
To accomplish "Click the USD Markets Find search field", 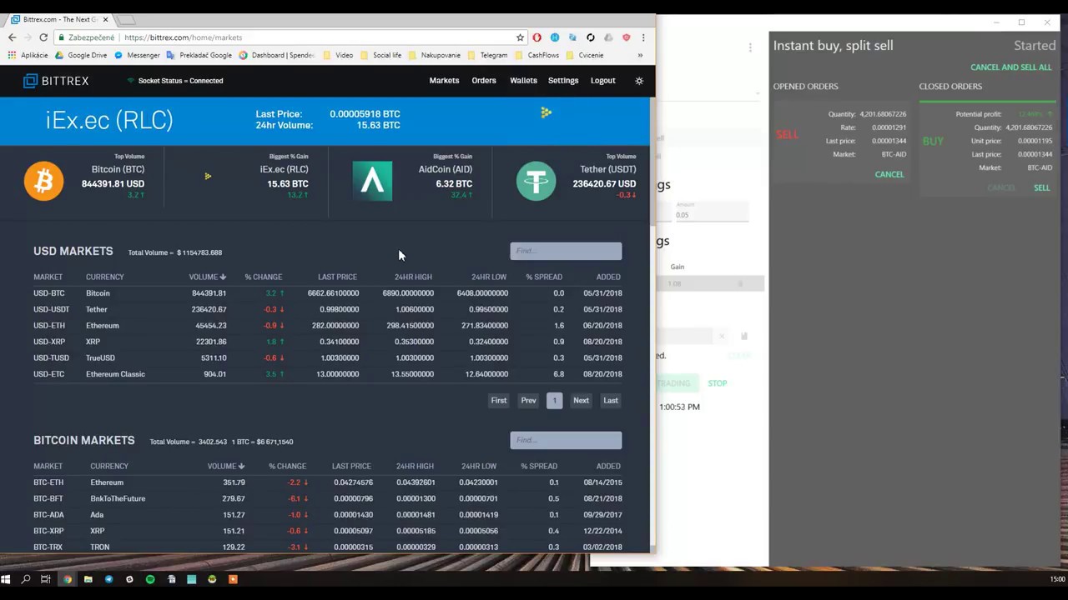I will coord(566,251).
